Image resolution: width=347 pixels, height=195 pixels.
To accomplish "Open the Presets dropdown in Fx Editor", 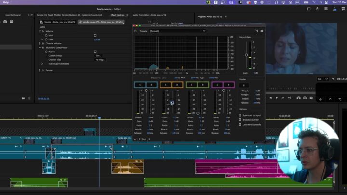I will 177,31.
